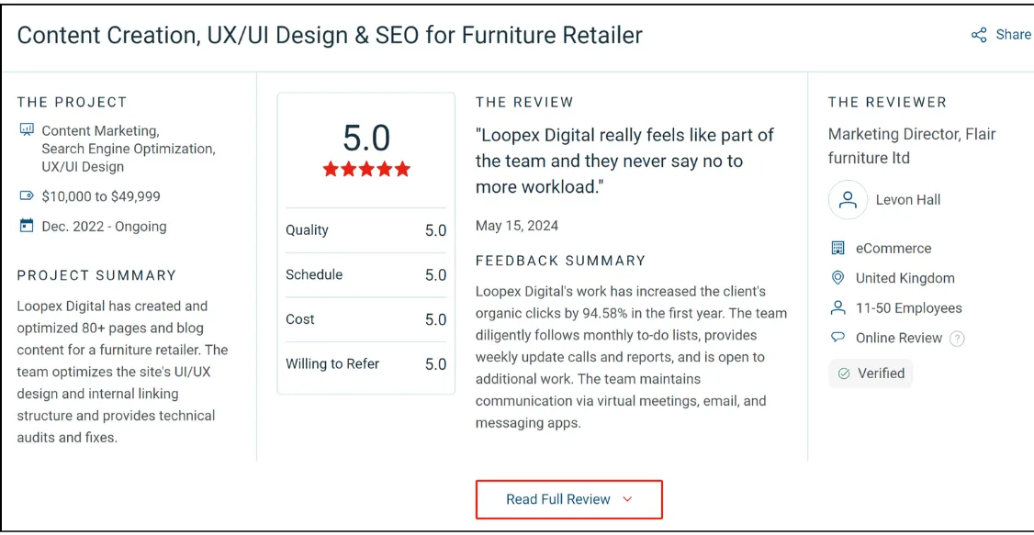Click the May 15, 2024 review date
1034x535 pixels.
(517, 226)
